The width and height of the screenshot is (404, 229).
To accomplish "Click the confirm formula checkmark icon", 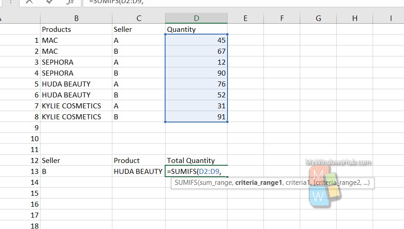I will pyautogui.click(x=50, y=1).
